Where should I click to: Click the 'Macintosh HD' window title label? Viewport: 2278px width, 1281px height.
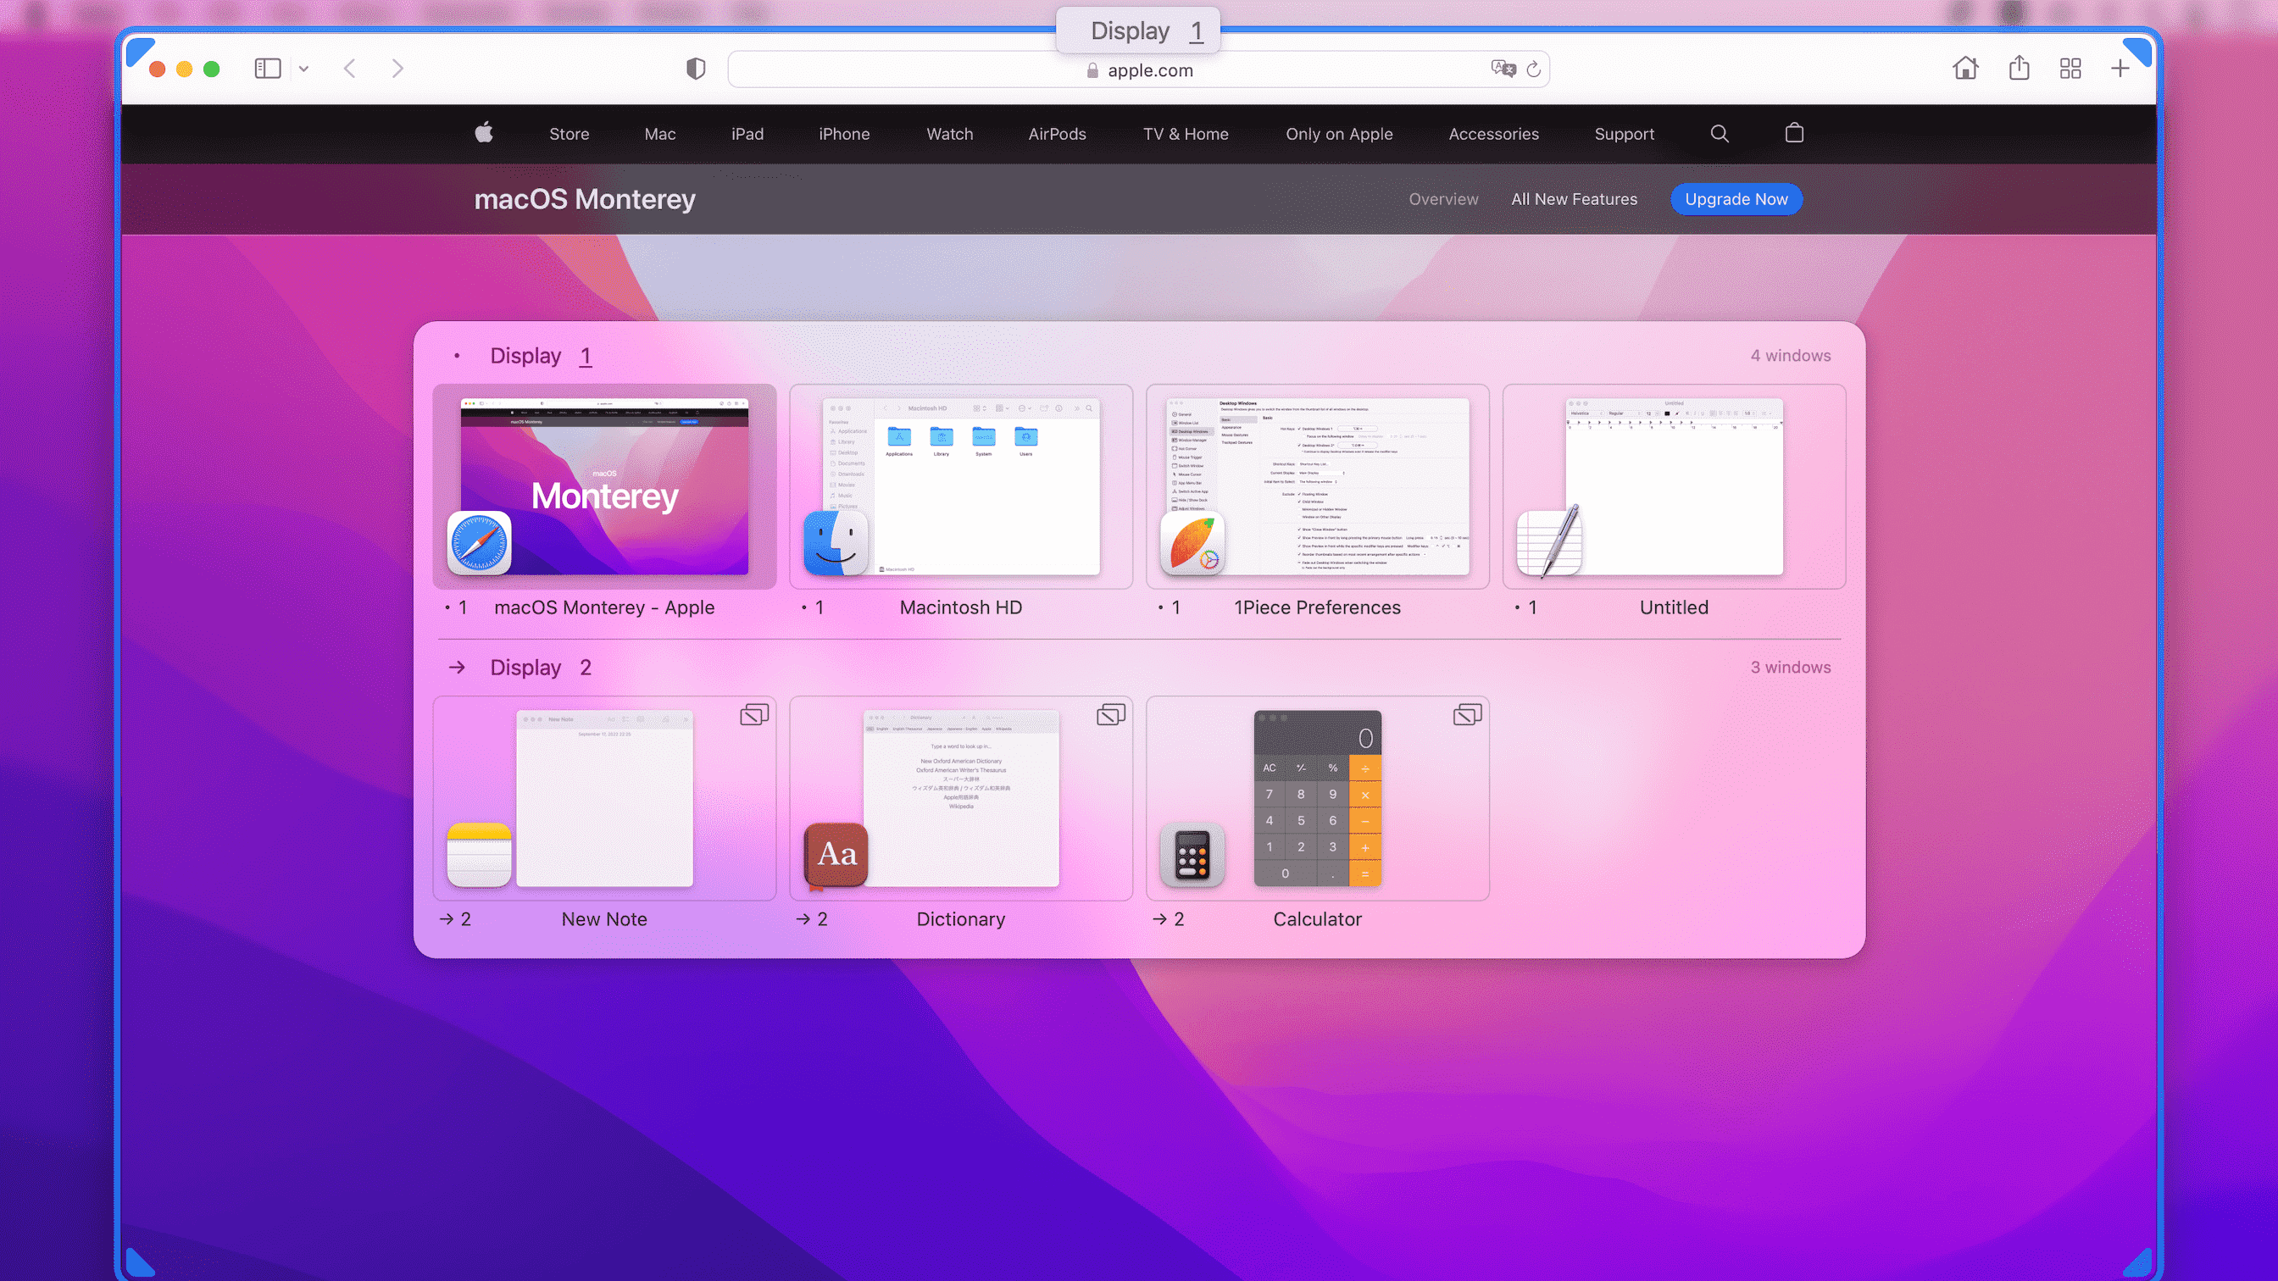[960, 607]
